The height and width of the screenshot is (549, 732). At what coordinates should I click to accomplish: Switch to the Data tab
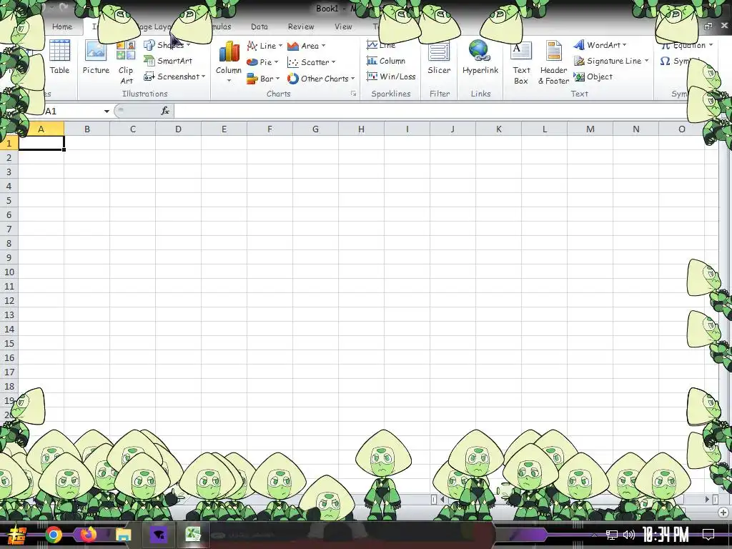[259, 26]
